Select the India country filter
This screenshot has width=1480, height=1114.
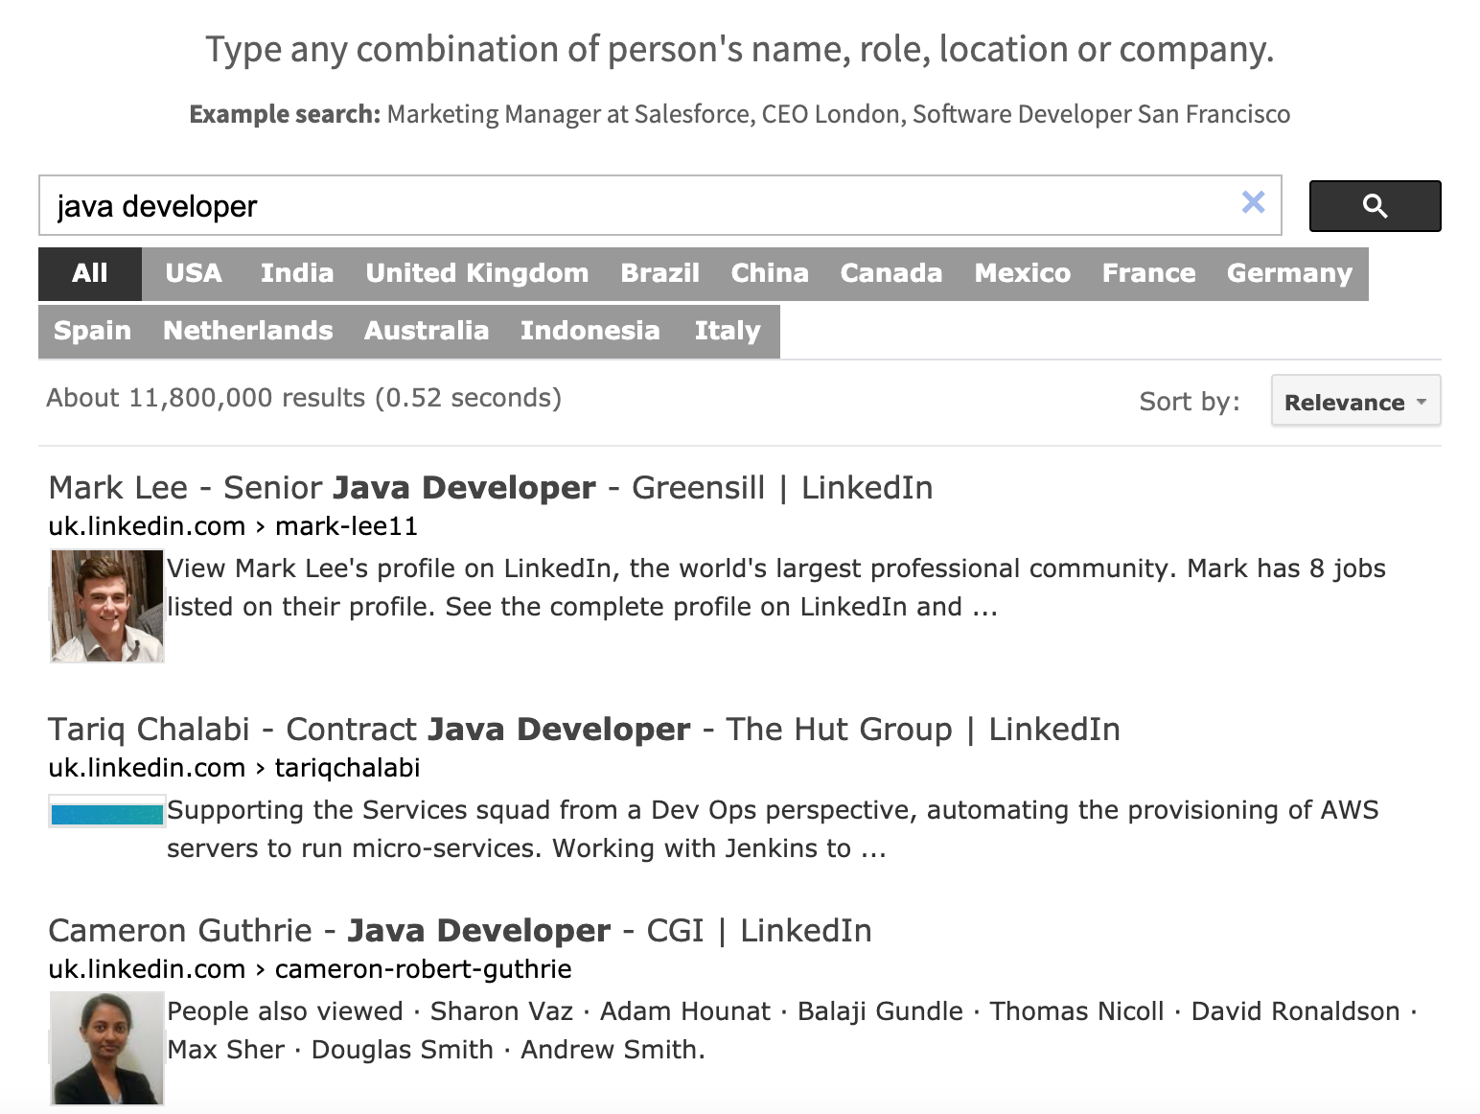click(x=296, y=273)
